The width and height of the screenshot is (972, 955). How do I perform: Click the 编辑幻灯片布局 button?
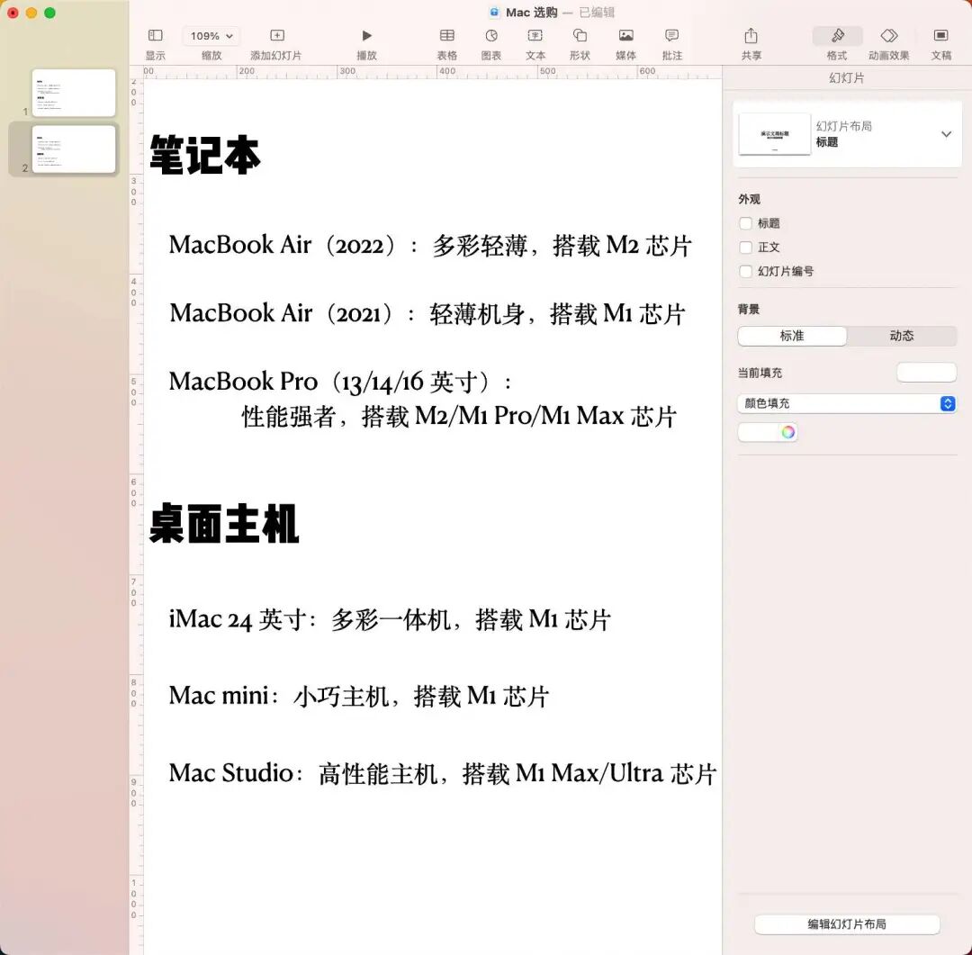tap(846, 924)
